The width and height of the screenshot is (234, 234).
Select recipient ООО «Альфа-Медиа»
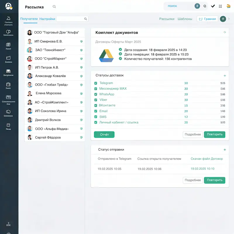55,129
